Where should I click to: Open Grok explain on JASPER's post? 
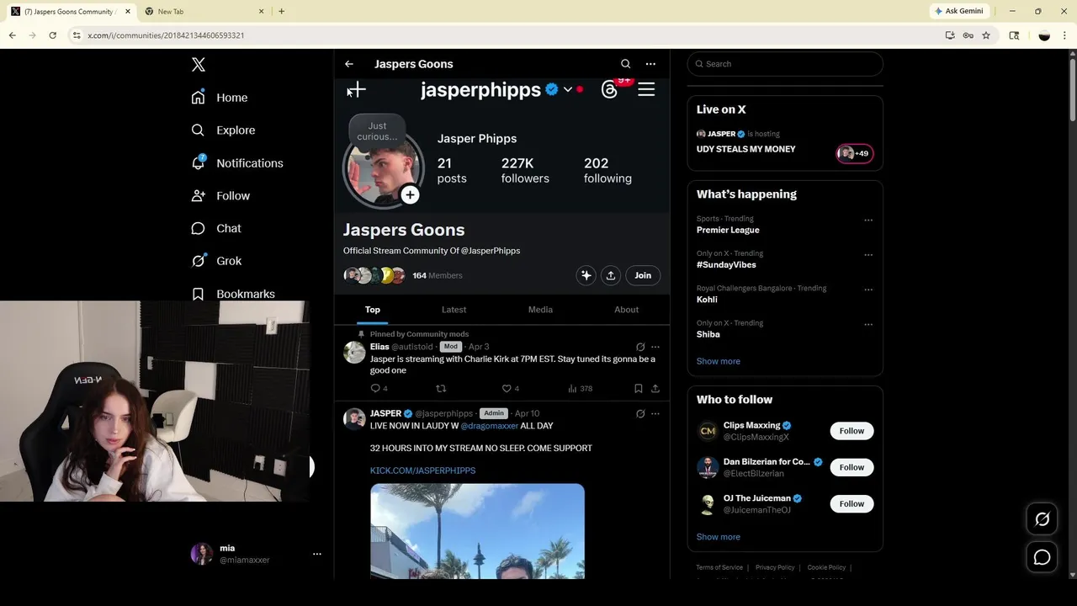tap(640, 413)
